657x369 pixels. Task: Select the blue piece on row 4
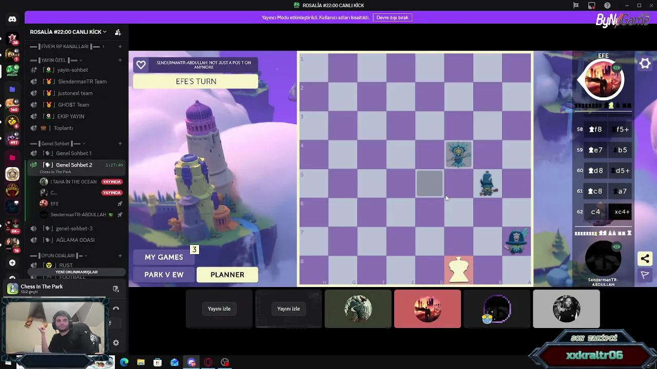pos(458,154)
